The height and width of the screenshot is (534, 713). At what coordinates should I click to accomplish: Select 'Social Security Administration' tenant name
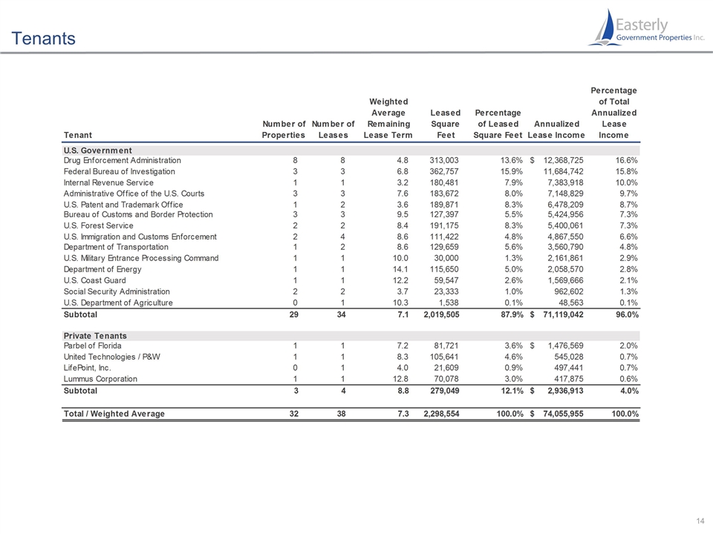point(117,291)
